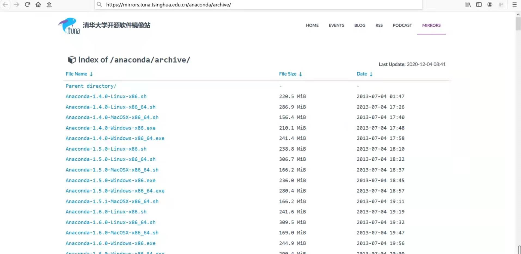Download Anaconda-1.6.0-MacOSX-x86_64.sh
521x254 pixels.
pos(112,233)
